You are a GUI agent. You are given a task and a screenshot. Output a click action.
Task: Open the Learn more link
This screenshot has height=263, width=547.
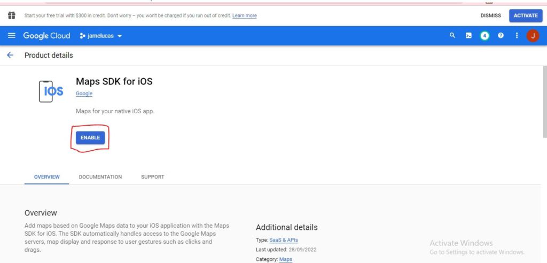(x=244, y=16)
